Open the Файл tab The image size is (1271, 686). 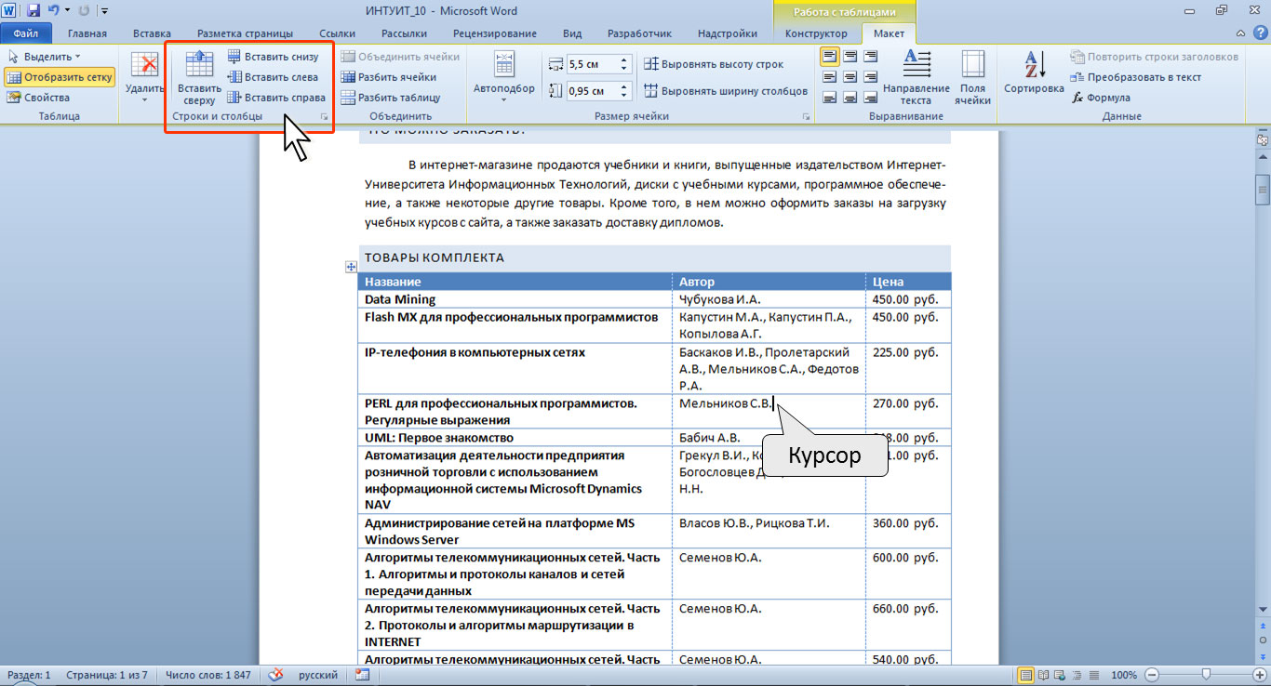point(25,33)
